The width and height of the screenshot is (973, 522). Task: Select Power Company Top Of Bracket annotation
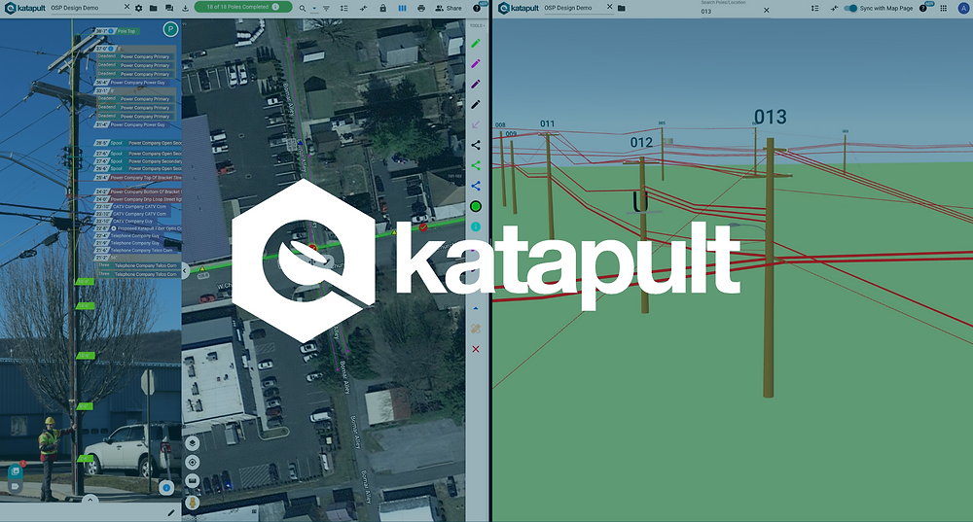(x=138, y=177)
